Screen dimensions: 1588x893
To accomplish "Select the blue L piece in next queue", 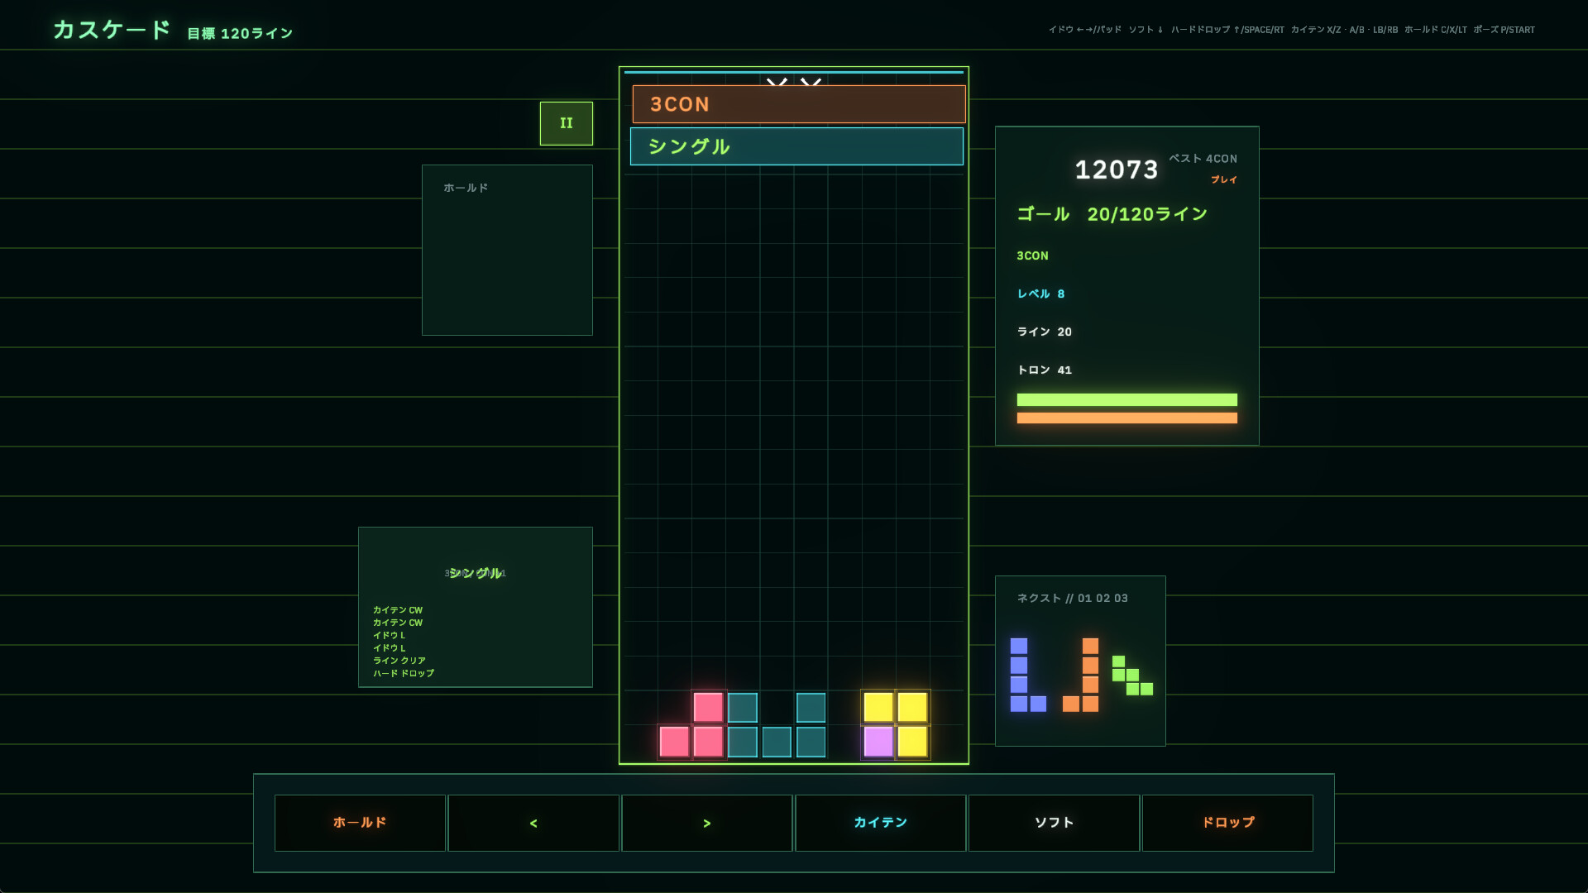I will pos(1028,675).
